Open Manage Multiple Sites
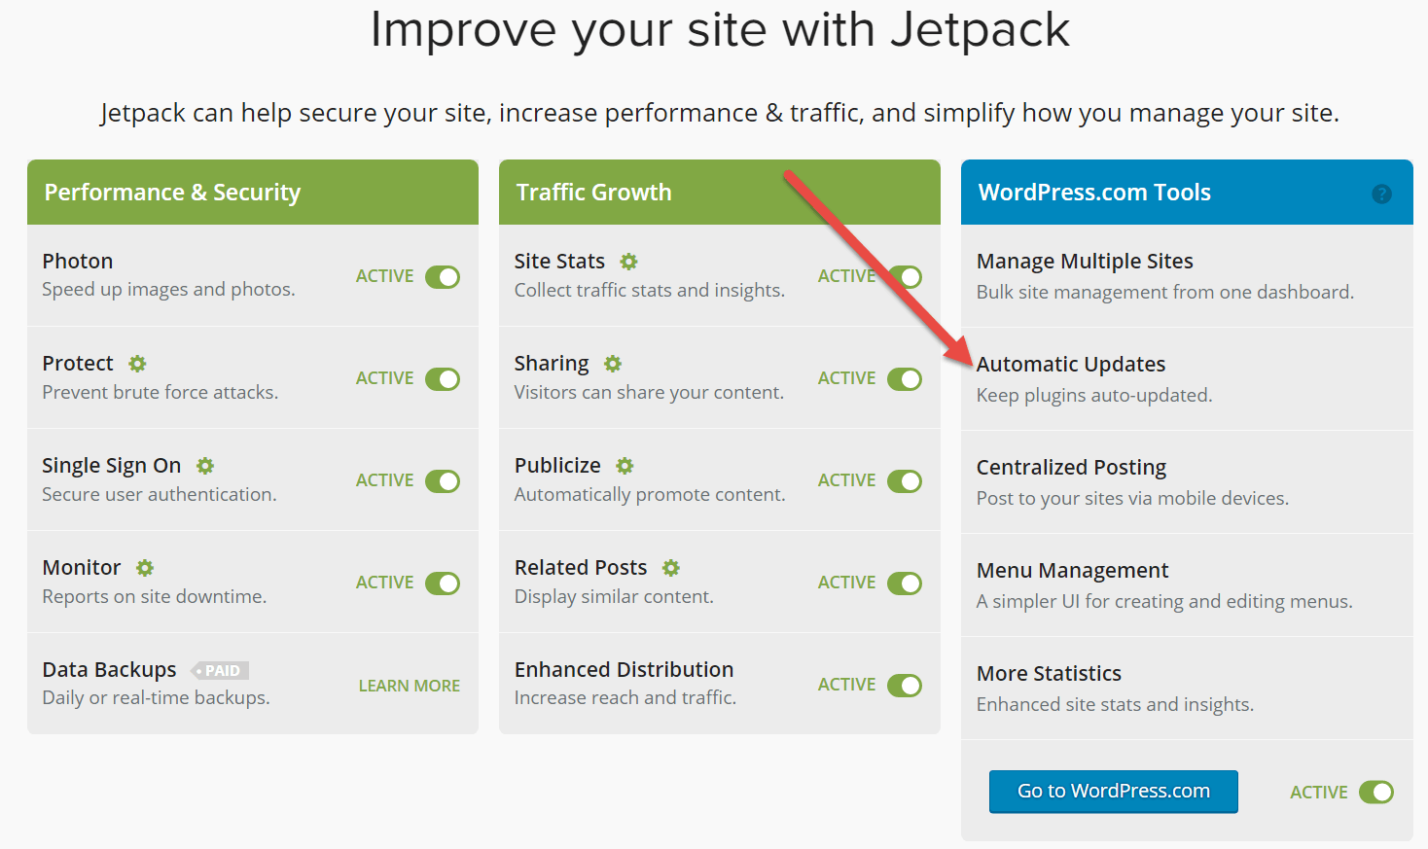Image resolution: width=1428 pixels, height=849 pixels. coord(1085,262)
